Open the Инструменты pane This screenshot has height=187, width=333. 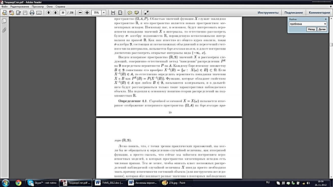[x=268, y=13]
